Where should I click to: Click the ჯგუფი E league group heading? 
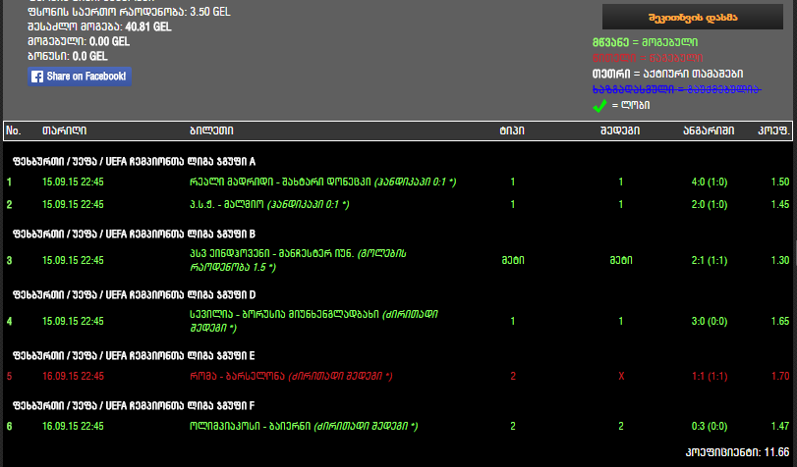coord(135,356)
